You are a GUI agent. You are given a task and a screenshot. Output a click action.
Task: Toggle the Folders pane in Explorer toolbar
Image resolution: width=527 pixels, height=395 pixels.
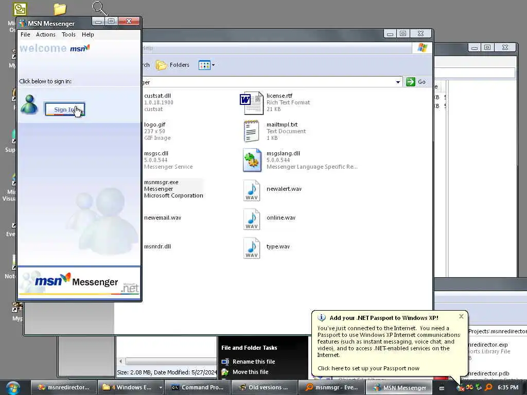coord(173,65)
